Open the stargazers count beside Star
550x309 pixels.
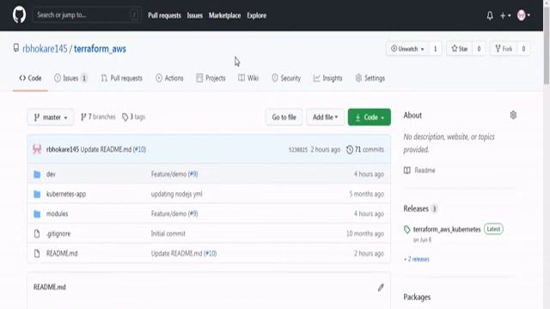click(x=479, y=49)
